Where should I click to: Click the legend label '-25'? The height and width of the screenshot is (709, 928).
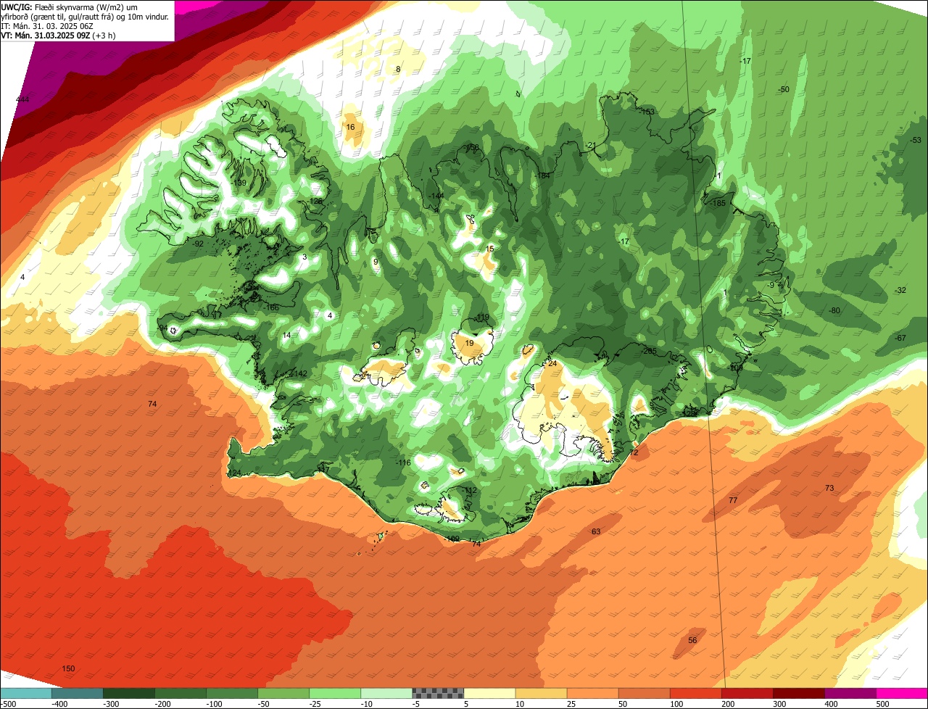pyautogui.click(x=316, y=703)
